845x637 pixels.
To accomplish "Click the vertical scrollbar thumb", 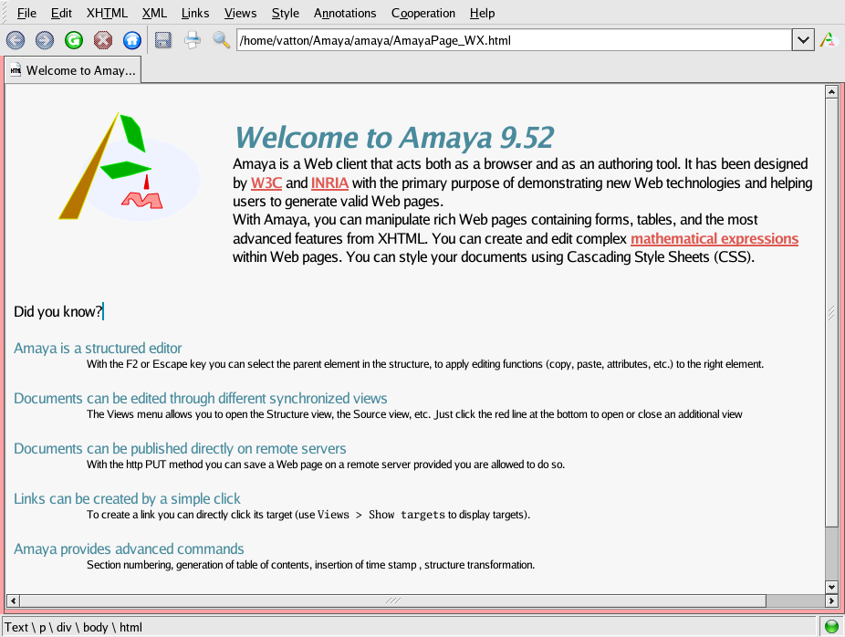I will 831,313.
